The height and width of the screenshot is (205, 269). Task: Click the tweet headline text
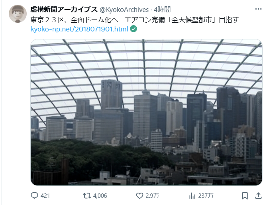[135, 20]
